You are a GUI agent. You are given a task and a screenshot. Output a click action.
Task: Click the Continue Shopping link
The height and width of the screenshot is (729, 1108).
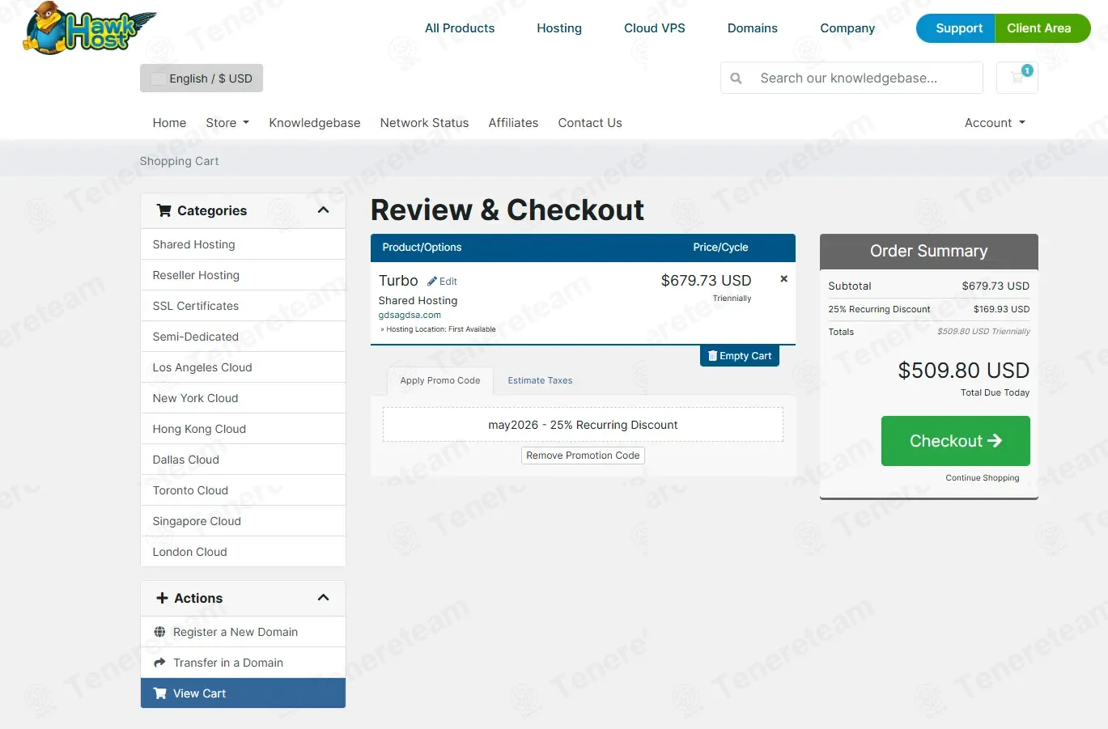(x=983, y=478)
